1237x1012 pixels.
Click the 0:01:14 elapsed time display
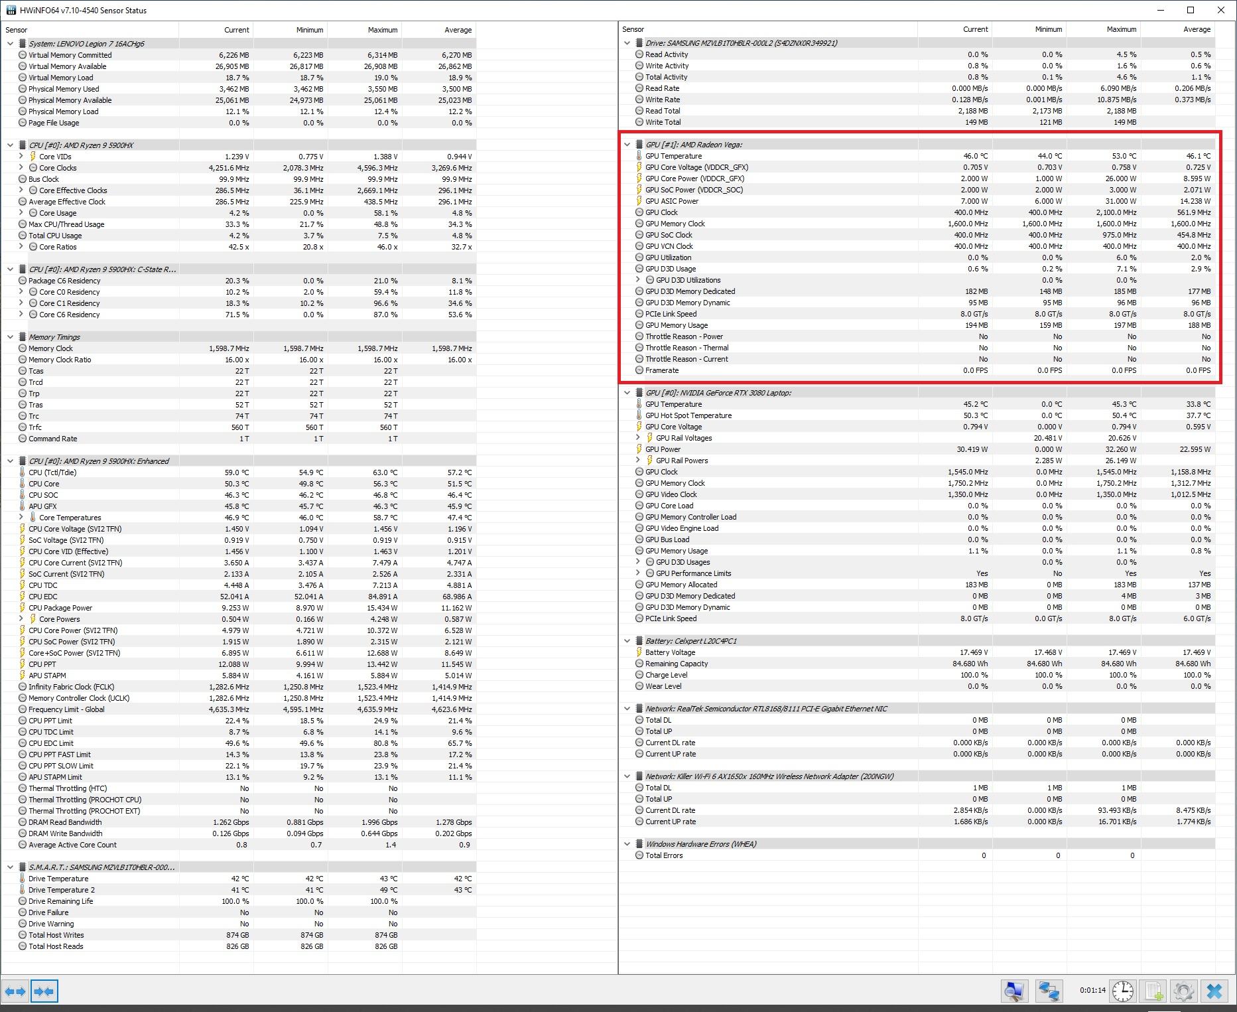1092,990
